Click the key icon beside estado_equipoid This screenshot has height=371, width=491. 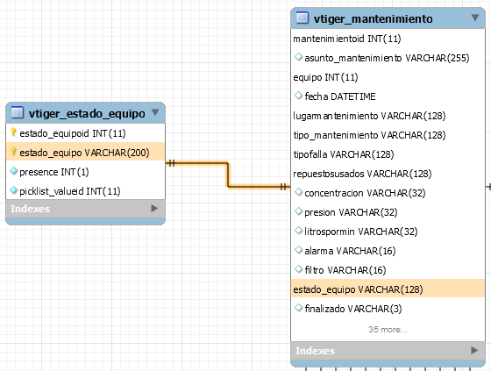point(13,132)
